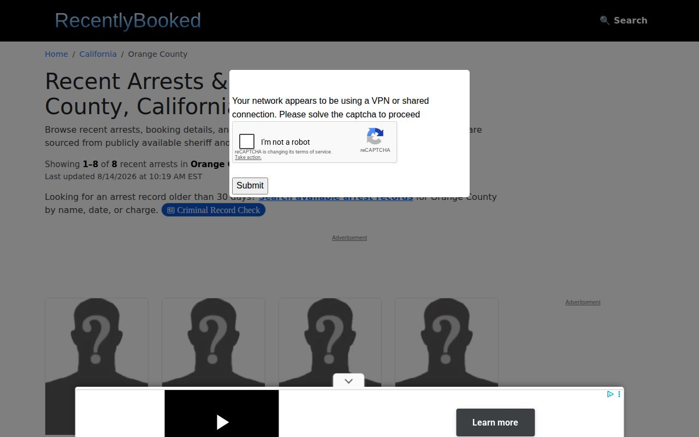Submit the captcha form
The width and height of the screenshot is (699, 437).
coord(250,186)
